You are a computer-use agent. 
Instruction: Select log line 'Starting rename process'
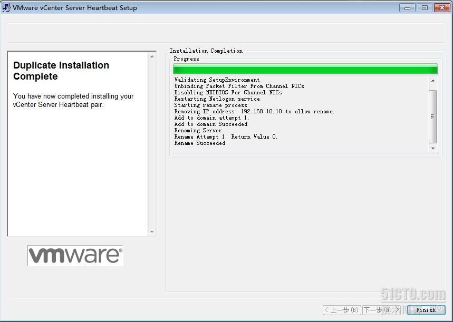pos(210,105)
